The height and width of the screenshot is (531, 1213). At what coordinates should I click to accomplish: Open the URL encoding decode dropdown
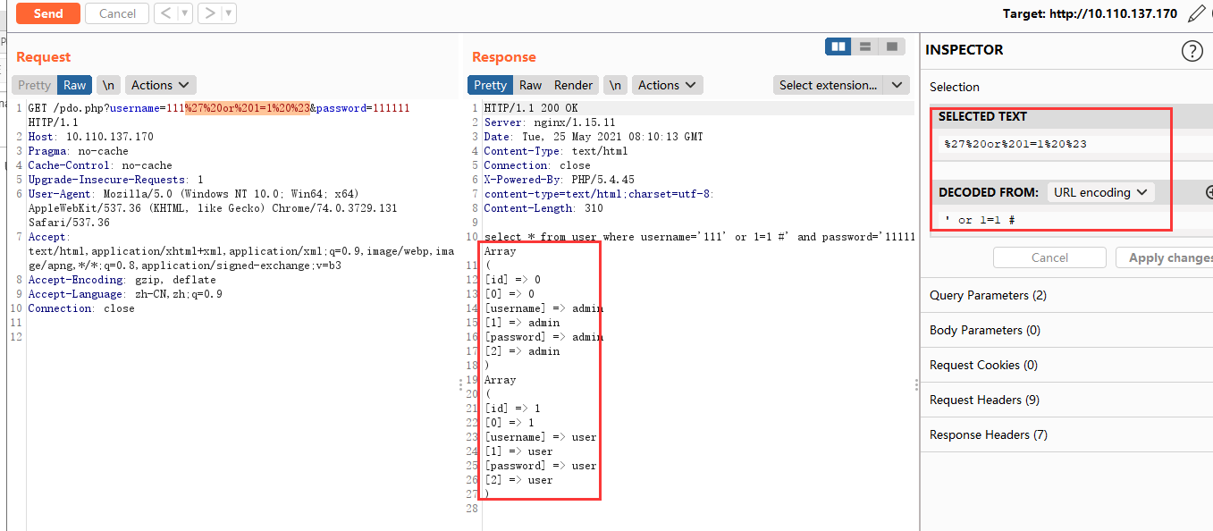pos(1100,192)
